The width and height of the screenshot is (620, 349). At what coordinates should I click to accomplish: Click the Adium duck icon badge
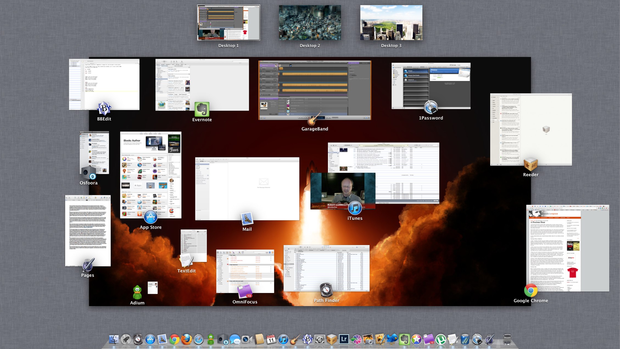point(137,292)
